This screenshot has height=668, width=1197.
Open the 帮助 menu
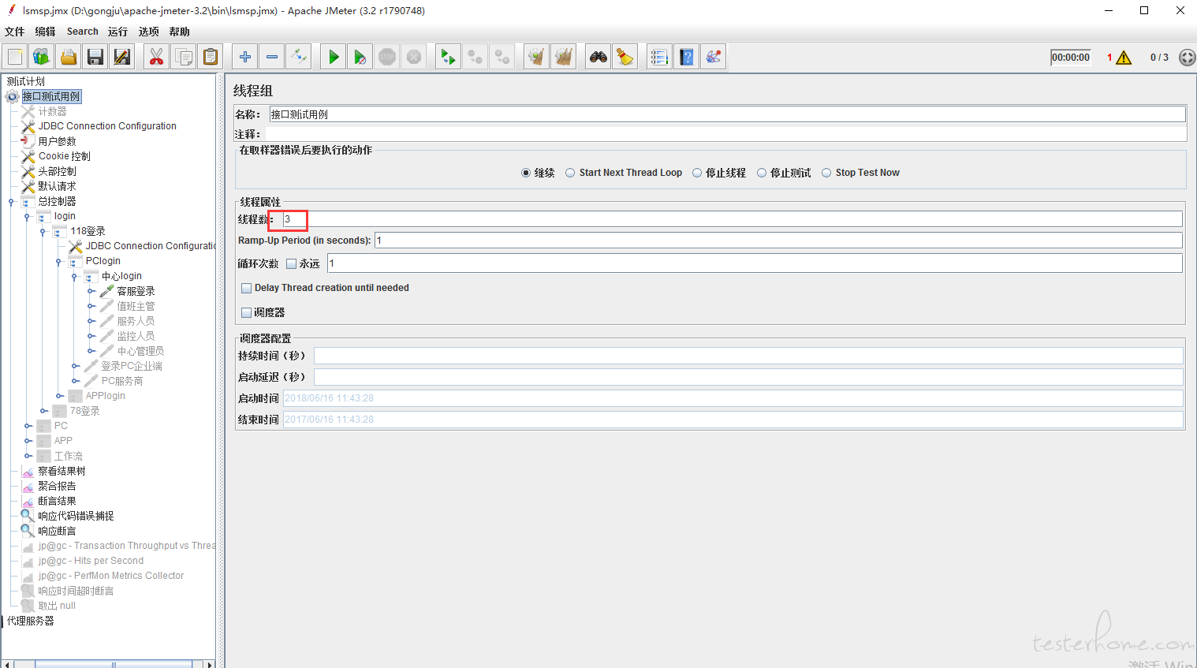click(x=179, y=32)
